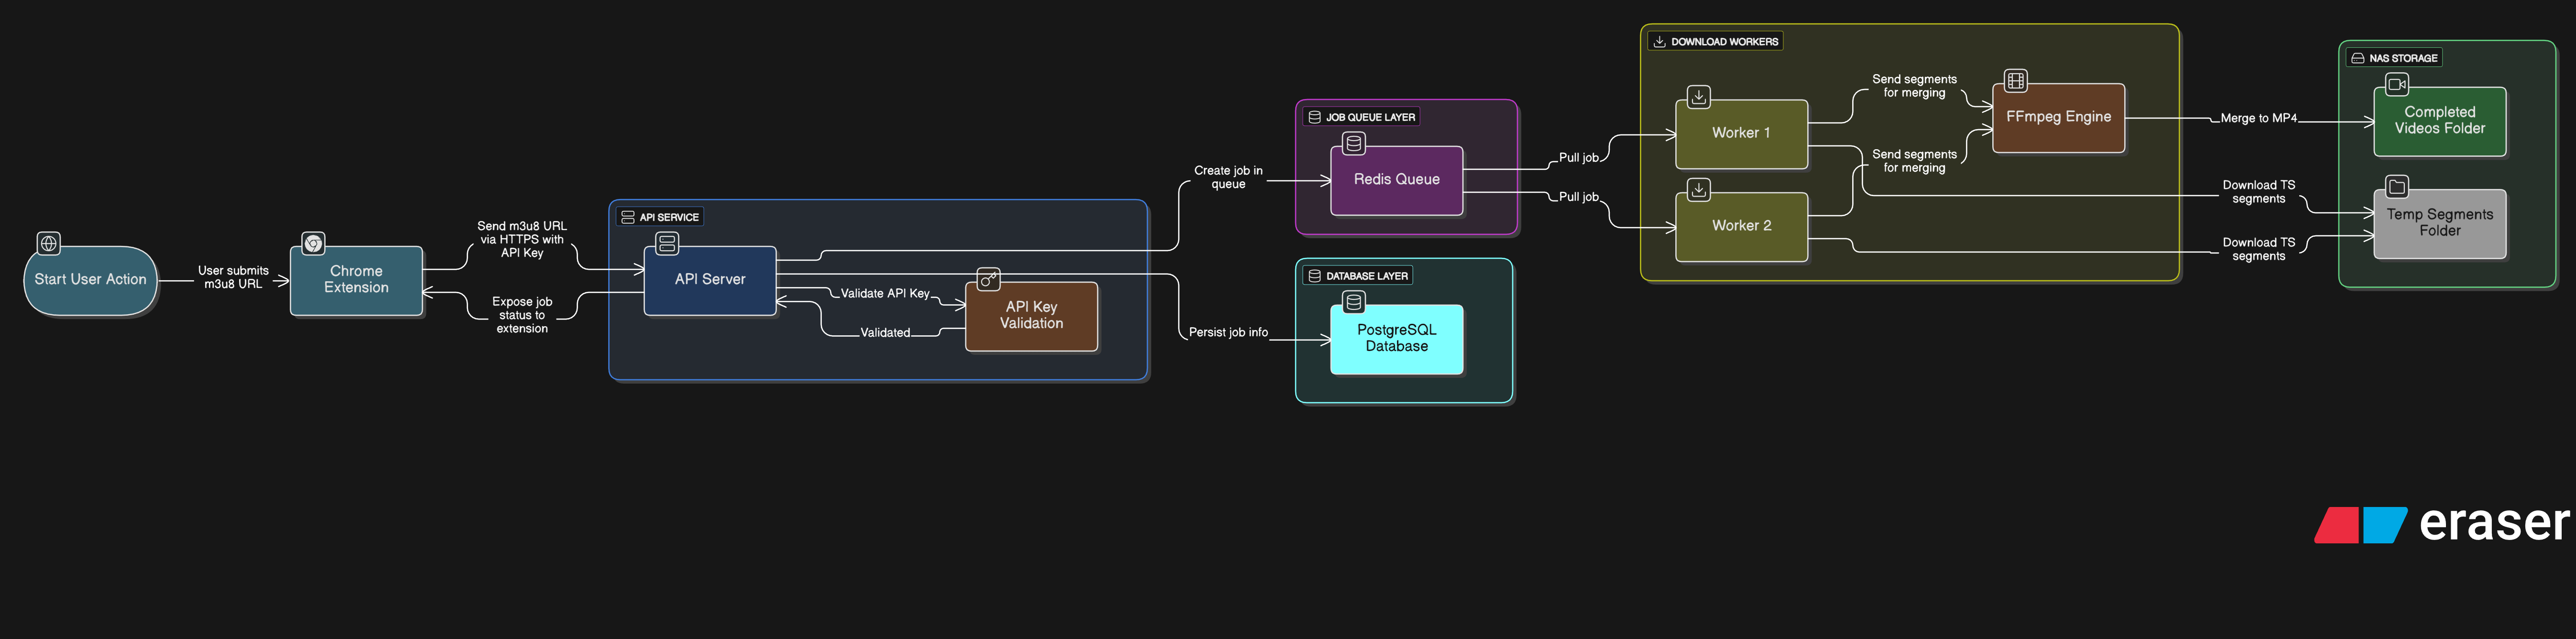Click the 'Expose job status to extension' label

pyautogui.click(x=522, y=315)
